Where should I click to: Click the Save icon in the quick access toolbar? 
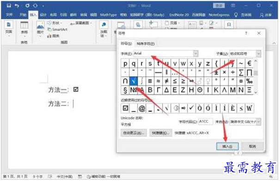(x=9, y=6)
